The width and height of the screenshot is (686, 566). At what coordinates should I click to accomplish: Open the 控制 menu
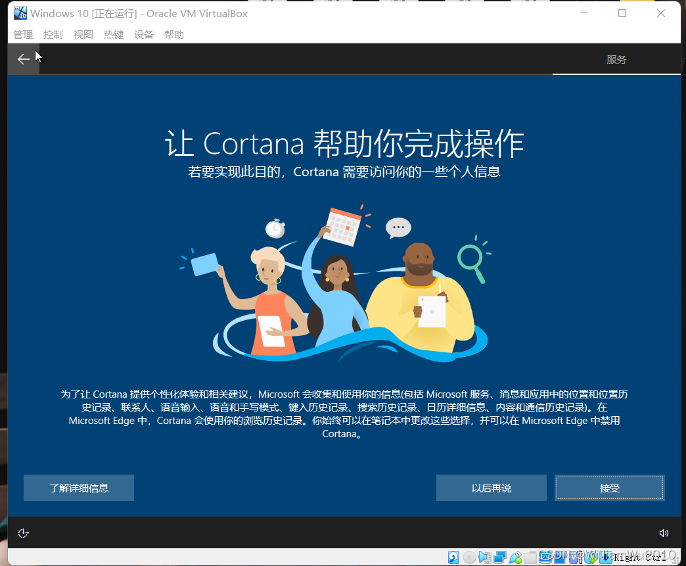pos(53,35)
